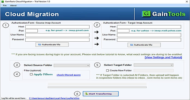This screenshot has width=190, height=100.
Task: Click the gmail imap.gmail.com example text
Action: click(x=67, y=30)
